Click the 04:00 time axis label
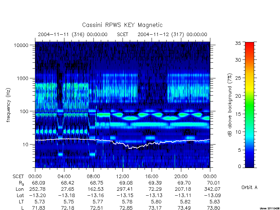The height and width of the screenshot is (210, 280). pyautogui.click(x=64, y=177)
